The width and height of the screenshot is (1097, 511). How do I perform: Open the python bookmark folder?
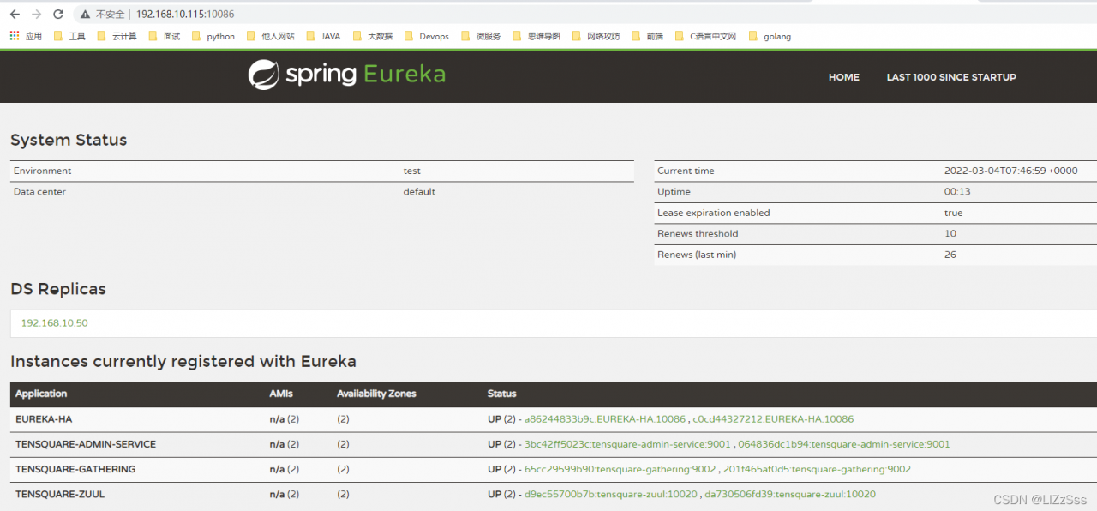[213, 36]
